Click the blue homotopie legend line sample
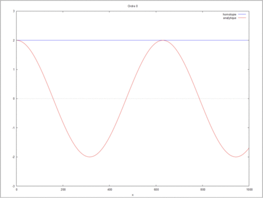Viewport: 263px width, 198px height. (x=242, y=14)
